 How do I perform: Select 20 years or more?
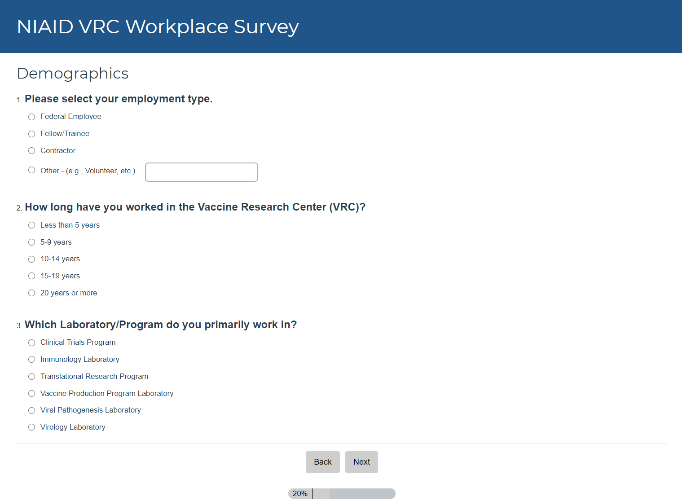click(x=31, y=293)
